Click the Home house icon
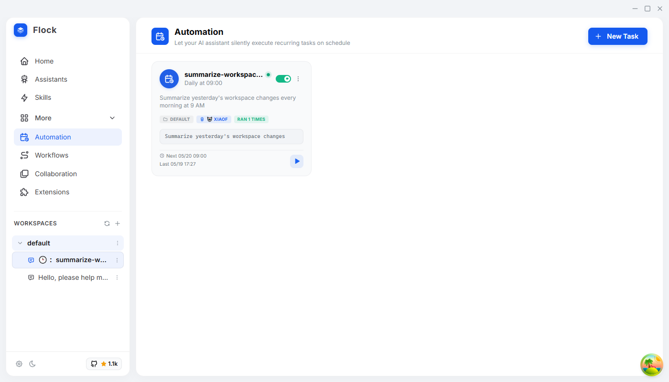Screen dimensions: 669x382 (24, 61)
